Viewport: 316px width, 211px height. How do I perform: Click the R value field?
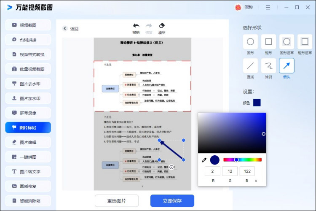coord(212,171)
